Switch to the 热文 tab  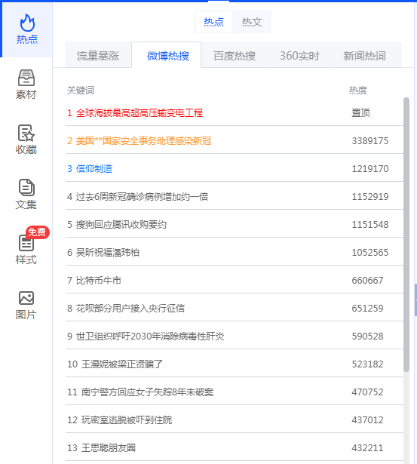(x=252, y=22)
